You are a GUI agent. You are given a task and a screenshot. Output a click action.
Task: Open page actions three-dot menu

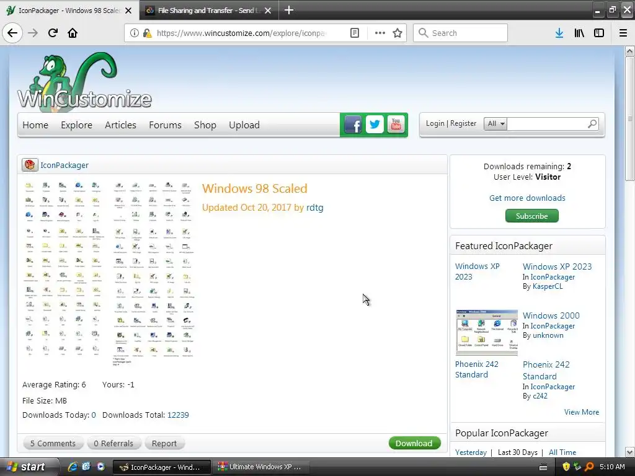(x=380, y=33)
